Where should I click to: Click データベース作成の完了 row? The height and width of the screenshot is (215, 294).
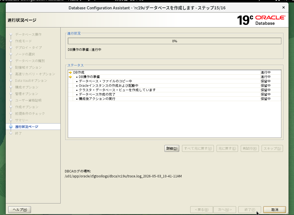175,94
